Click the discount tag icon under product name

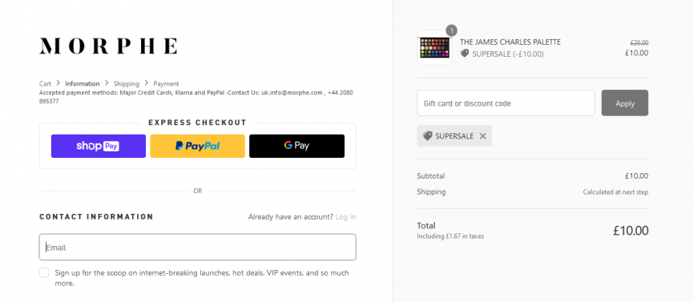coord(465,54)
